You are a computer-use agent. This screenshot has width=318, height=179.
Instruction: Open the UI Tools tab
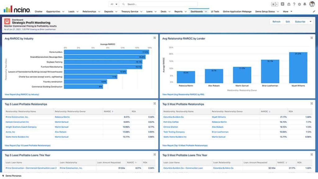pyautogui.click(x=215, y=11)
